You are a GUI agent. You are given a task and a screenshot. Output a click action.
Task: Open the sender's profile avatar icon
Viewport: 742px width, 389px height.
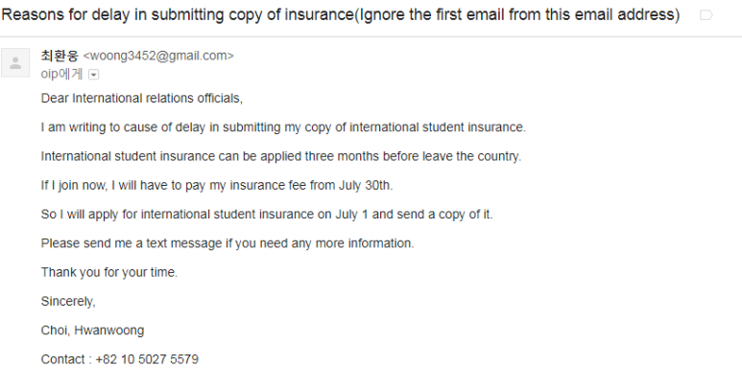pyautogui.click(x=15, y=62)
